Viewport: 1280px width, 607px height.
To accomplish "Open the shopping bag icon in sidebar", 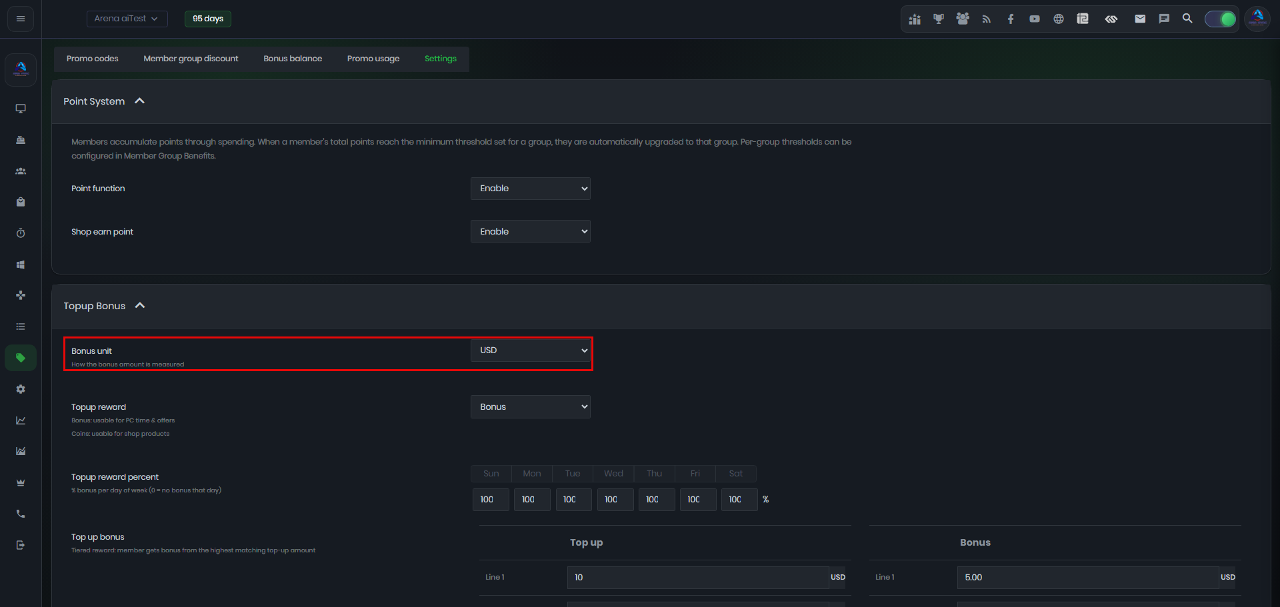I will click(x=21, y=202).
